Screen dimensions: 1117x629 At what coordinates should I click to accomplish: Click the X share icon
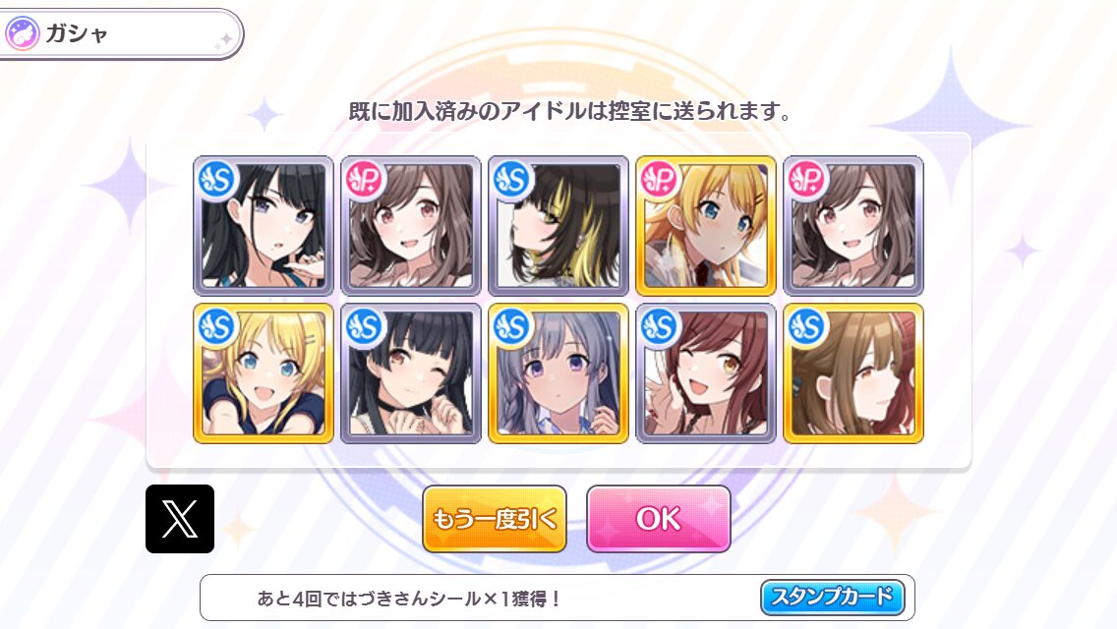pos(180,519)
